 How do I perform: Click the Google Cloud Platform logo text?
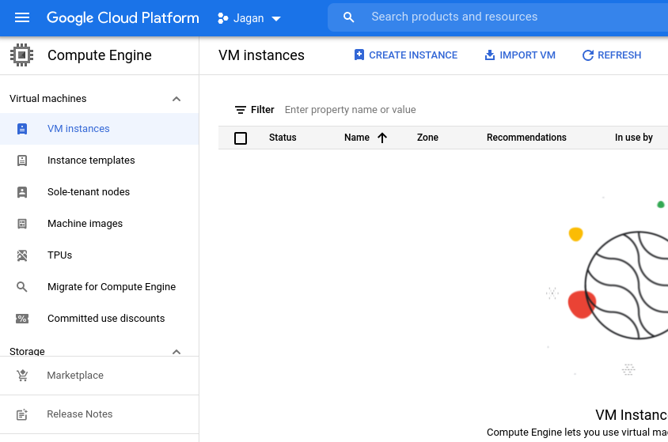tap(123, 18)
